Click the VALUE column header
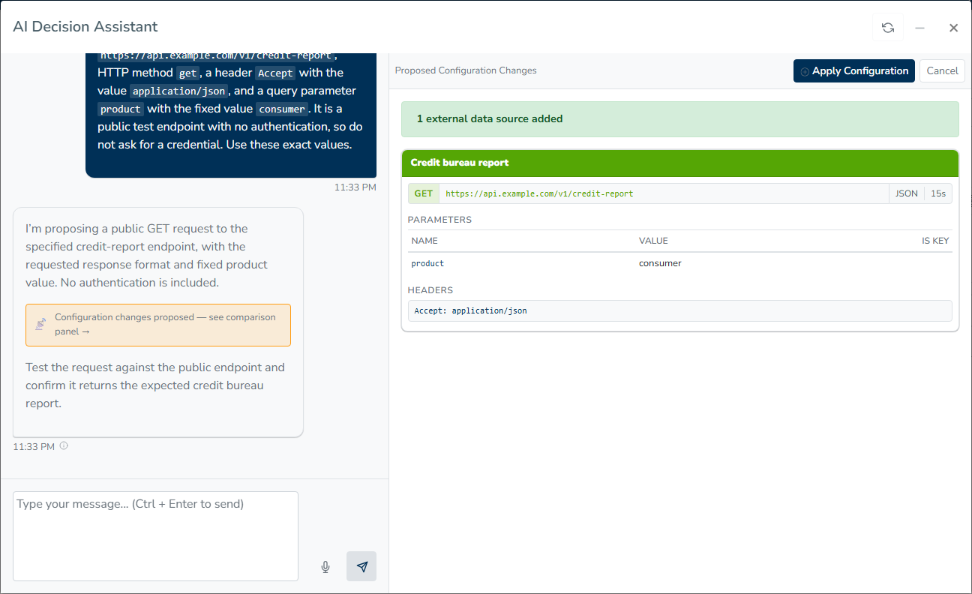 click(x=653, y=241)
